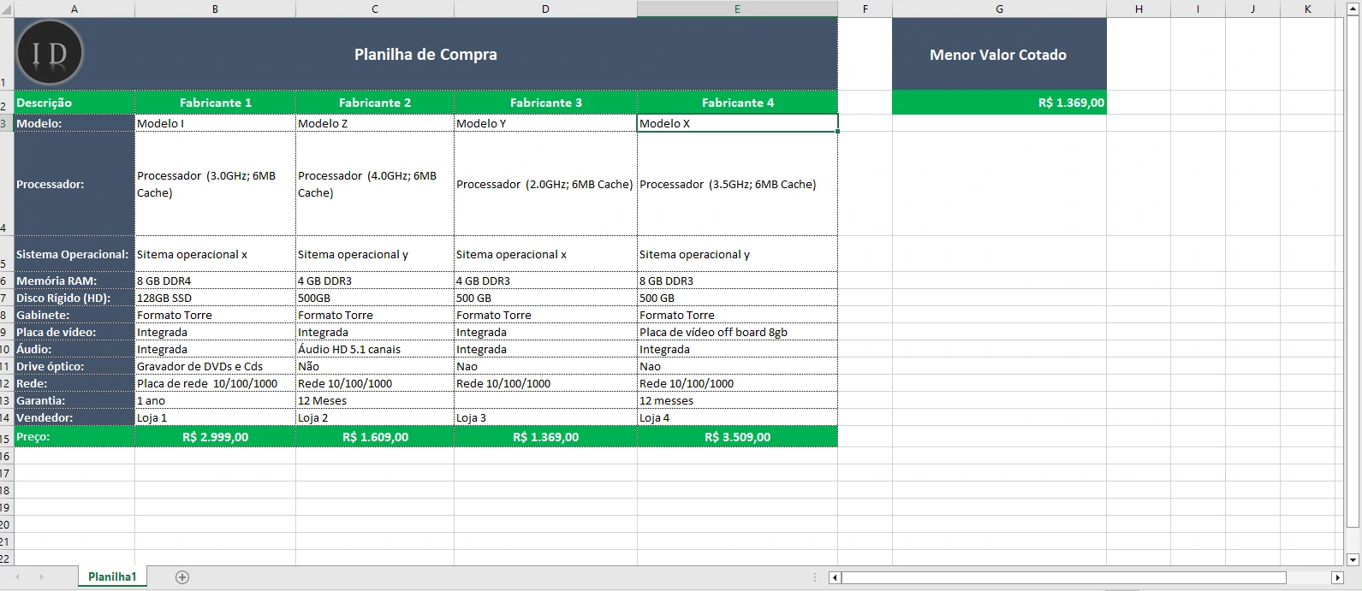Select the price R$ 2.999,00 cell

click(215, 437)
